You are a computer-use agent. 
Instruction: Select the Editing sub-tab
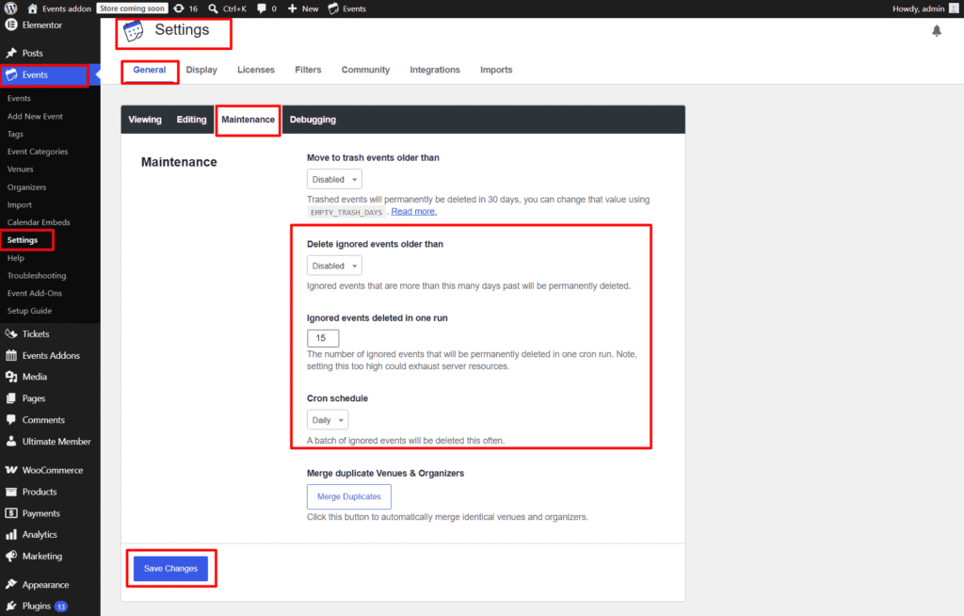pos(191,120)
